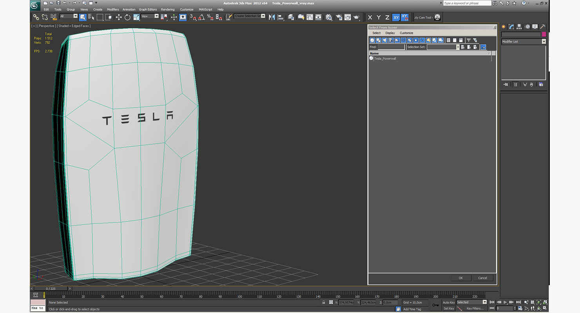
Task: Open the Rendering menu
Action: (168, 9)
